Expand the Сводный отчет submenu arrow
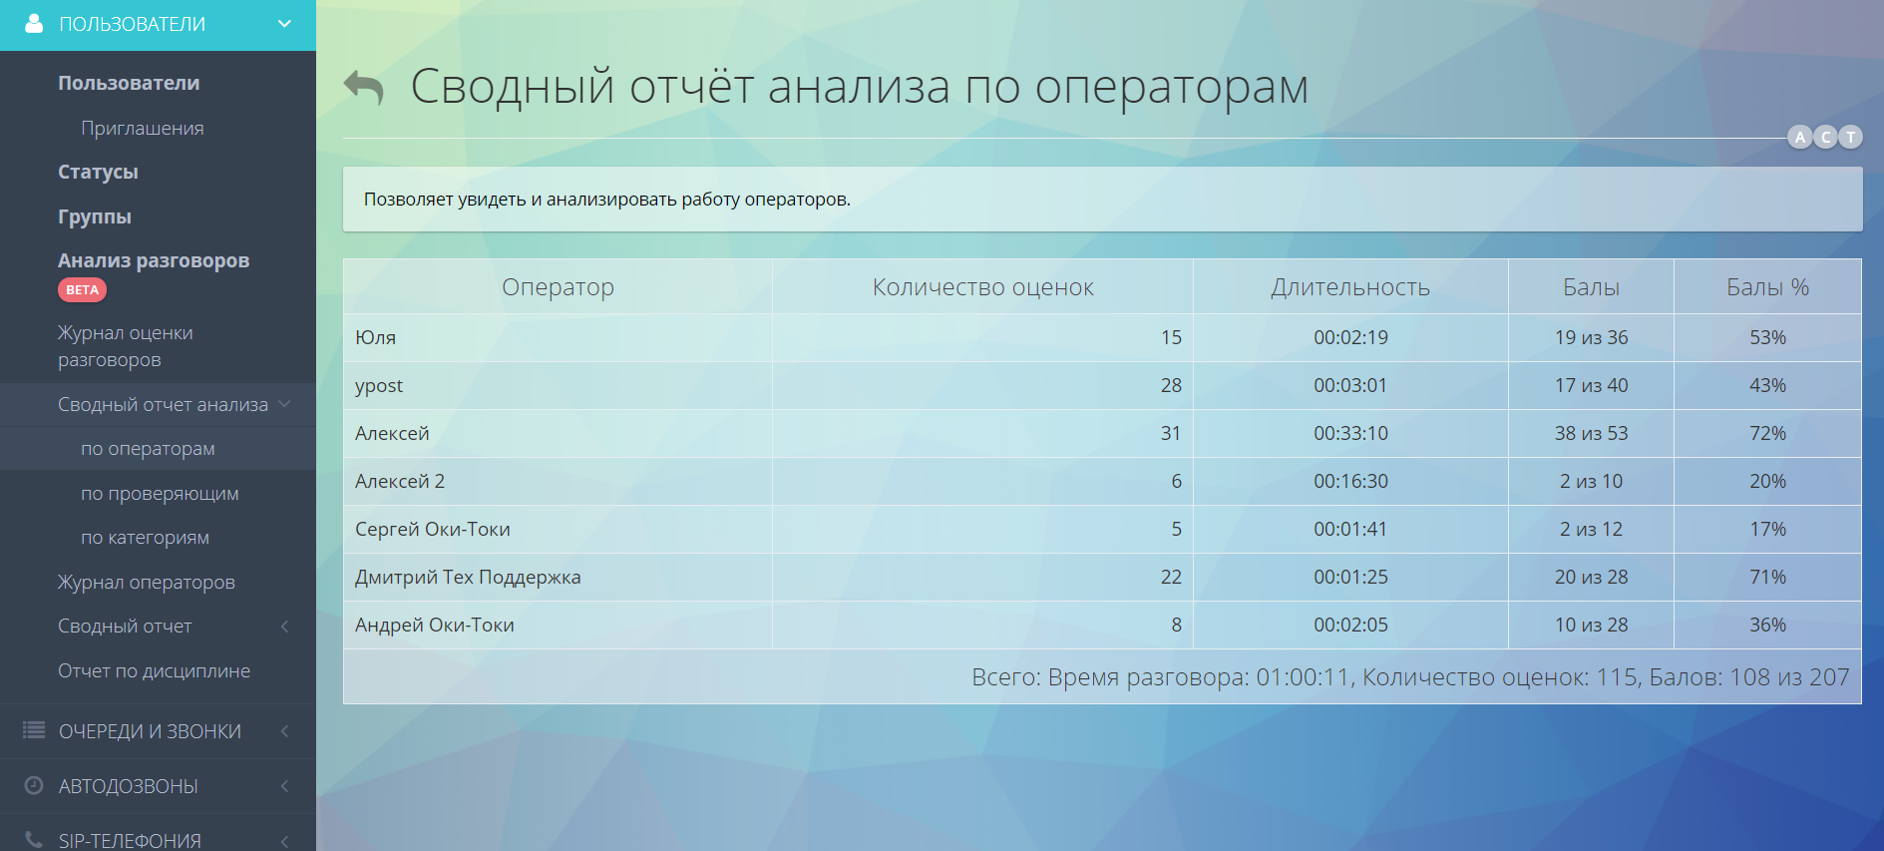Viewport: 1884px width, 851px height. coord(284,627)
